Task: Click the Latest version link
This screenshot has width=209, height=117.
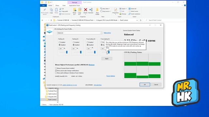Action: pos(70,85)
